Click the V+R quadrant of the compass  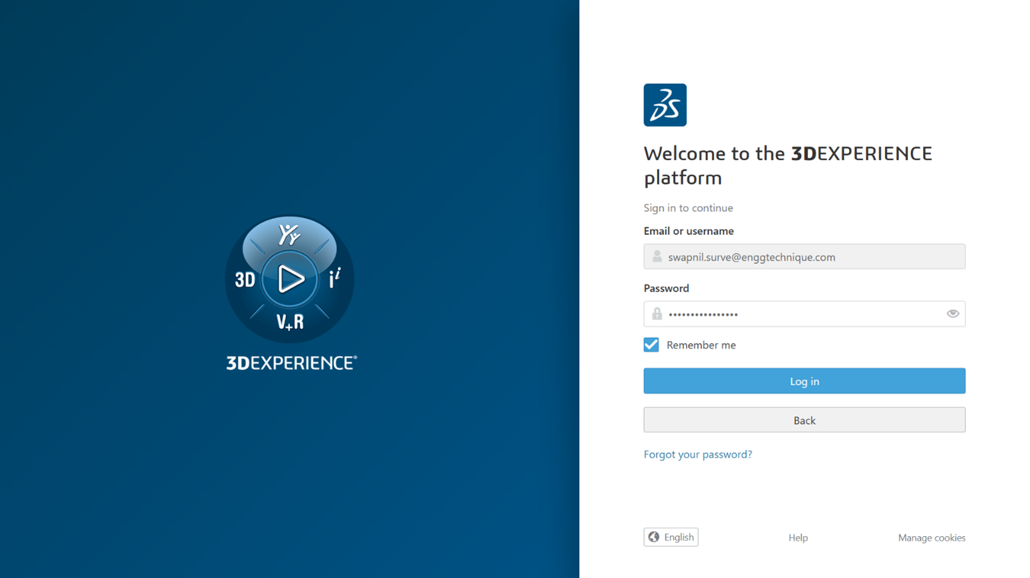coord(289,322)
